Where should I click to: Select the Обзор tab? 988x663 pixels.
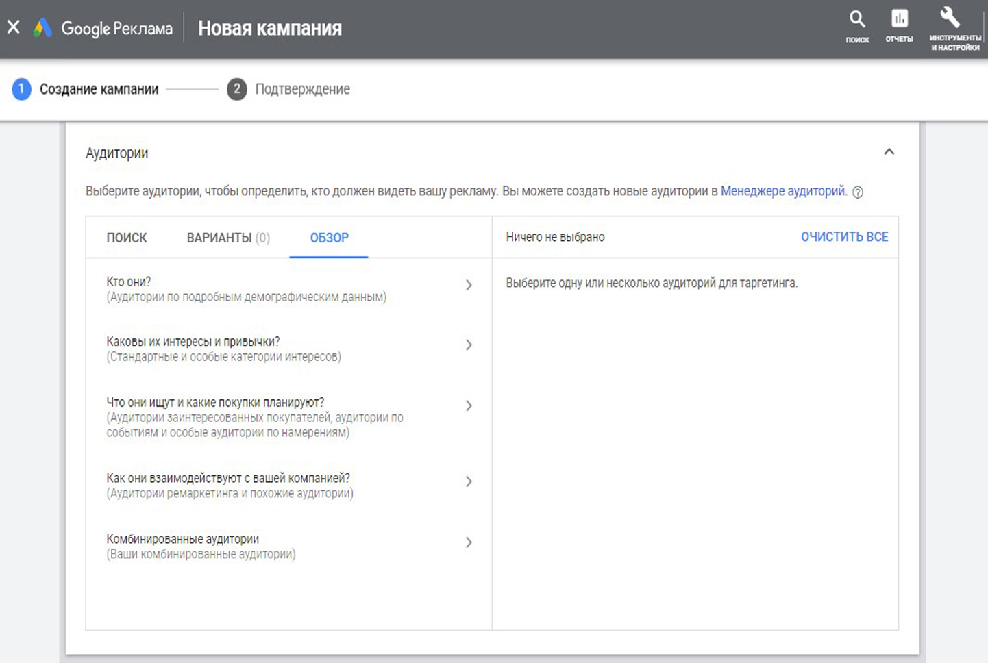pos(329,238)
